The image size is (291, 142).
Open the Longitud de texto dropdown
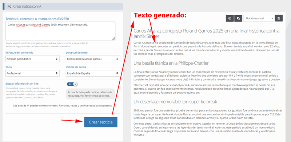[x=93, y=59]
